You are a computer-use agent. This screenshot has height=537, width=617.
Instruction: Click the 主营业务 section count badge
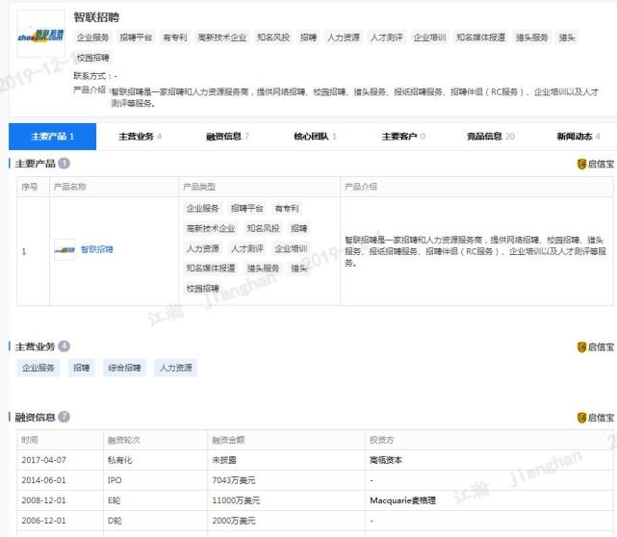[64, 346]
